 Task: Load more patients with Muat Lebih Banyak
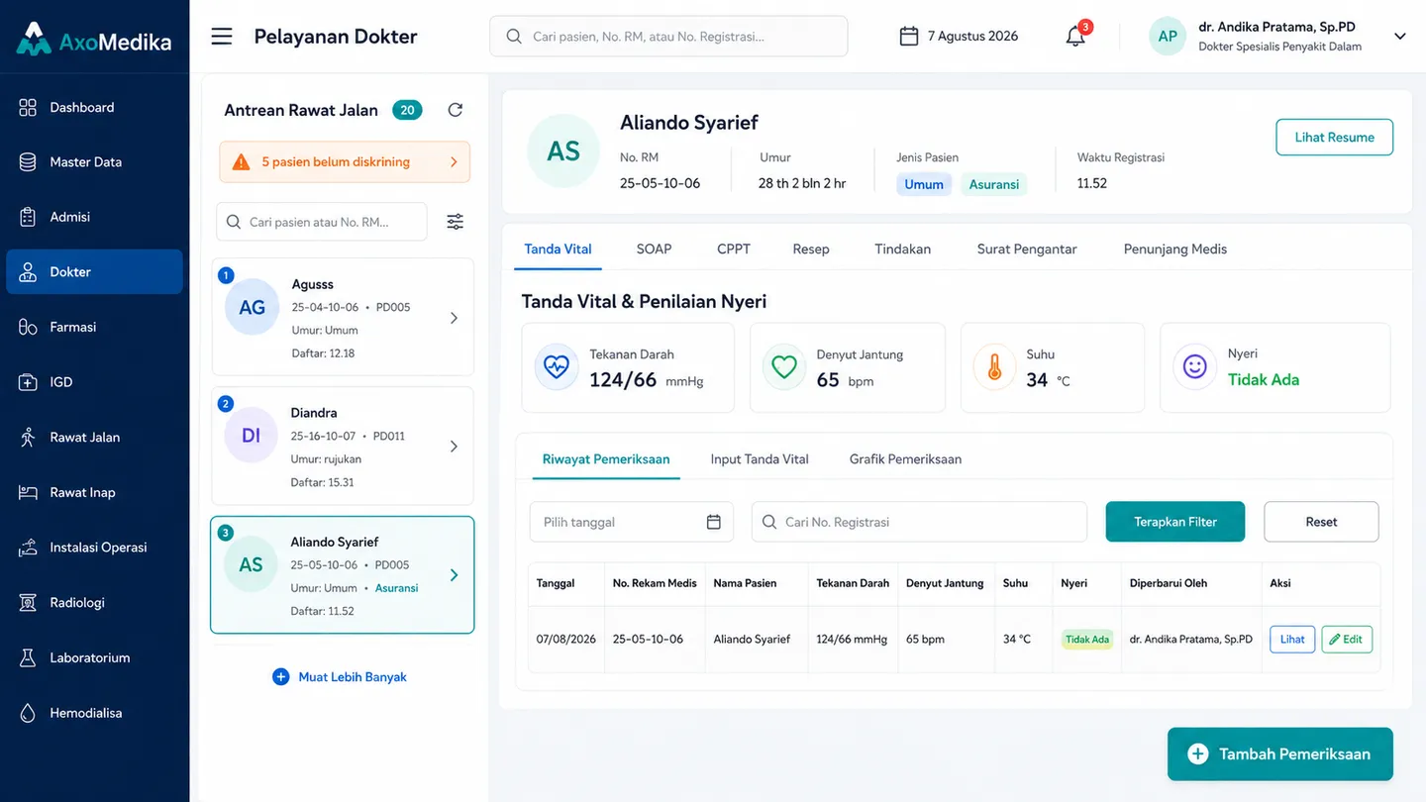pos(340,677)
